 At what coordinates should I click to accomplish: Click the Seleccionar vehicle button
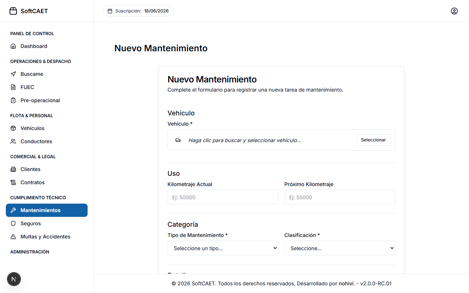373,140
